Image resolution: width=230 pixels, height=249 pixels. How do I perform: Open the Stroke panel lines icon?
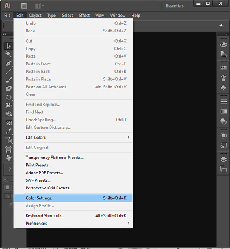tap(224, 102)
